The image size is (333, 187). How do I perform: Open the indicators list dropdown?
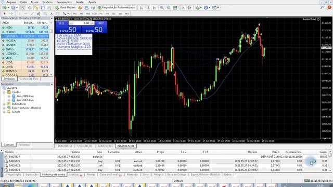(x=198, y=8)
